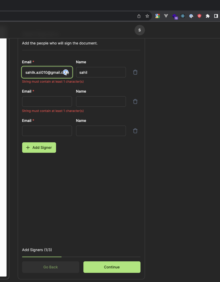Click the validation icon inside the email field

coord(66,72)
